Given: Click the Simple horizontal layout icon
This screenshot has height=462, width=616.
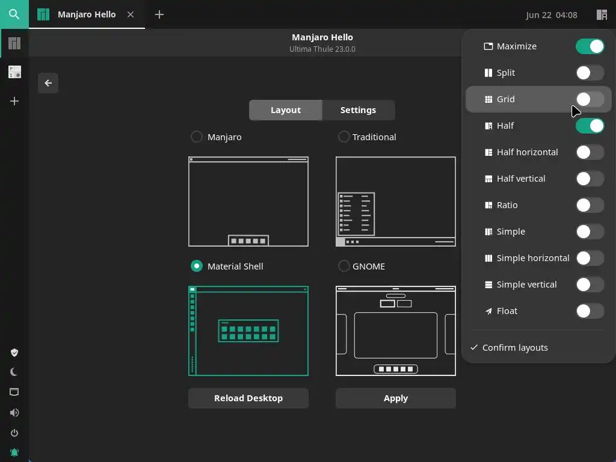Looking at the screenshot, I should click(488, 258).
